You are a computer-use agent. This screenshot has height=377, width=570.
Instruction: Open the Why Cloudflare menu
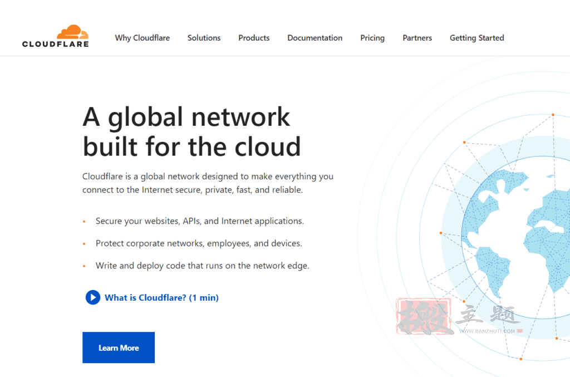coord(142,38)
